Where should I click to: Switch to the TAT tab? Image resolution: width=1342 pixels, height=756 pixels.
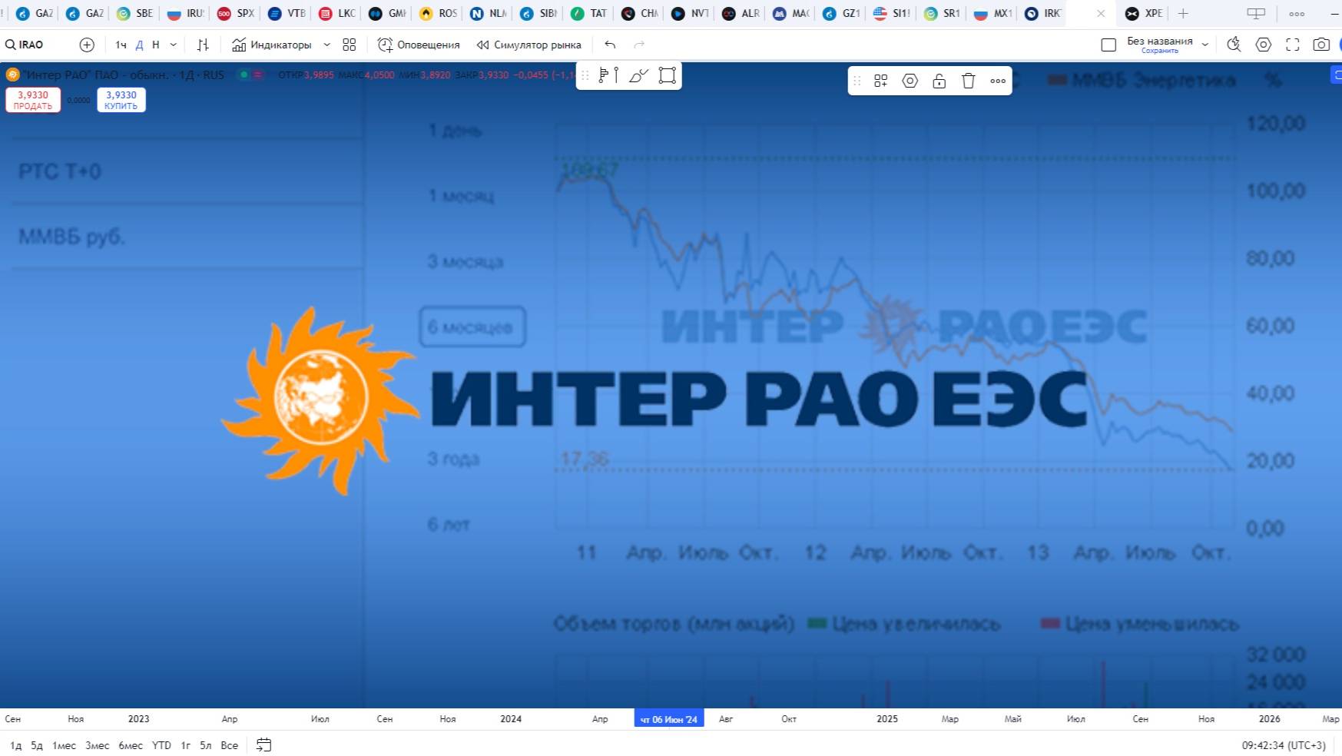(589, 13)
